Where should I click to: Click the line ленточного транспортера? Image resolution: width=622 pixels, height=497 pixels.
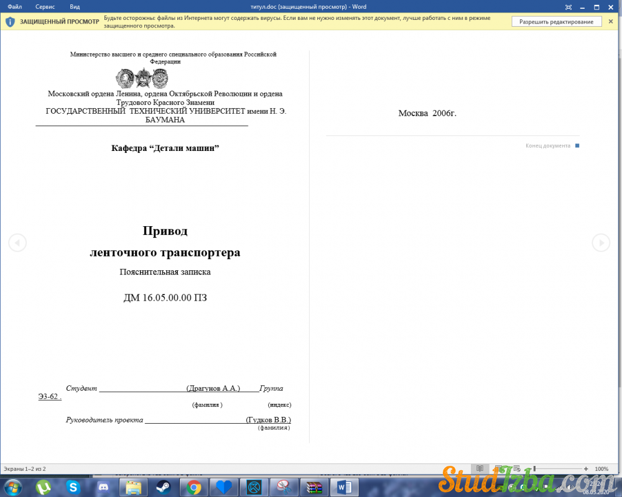click(x=165, y=252)
